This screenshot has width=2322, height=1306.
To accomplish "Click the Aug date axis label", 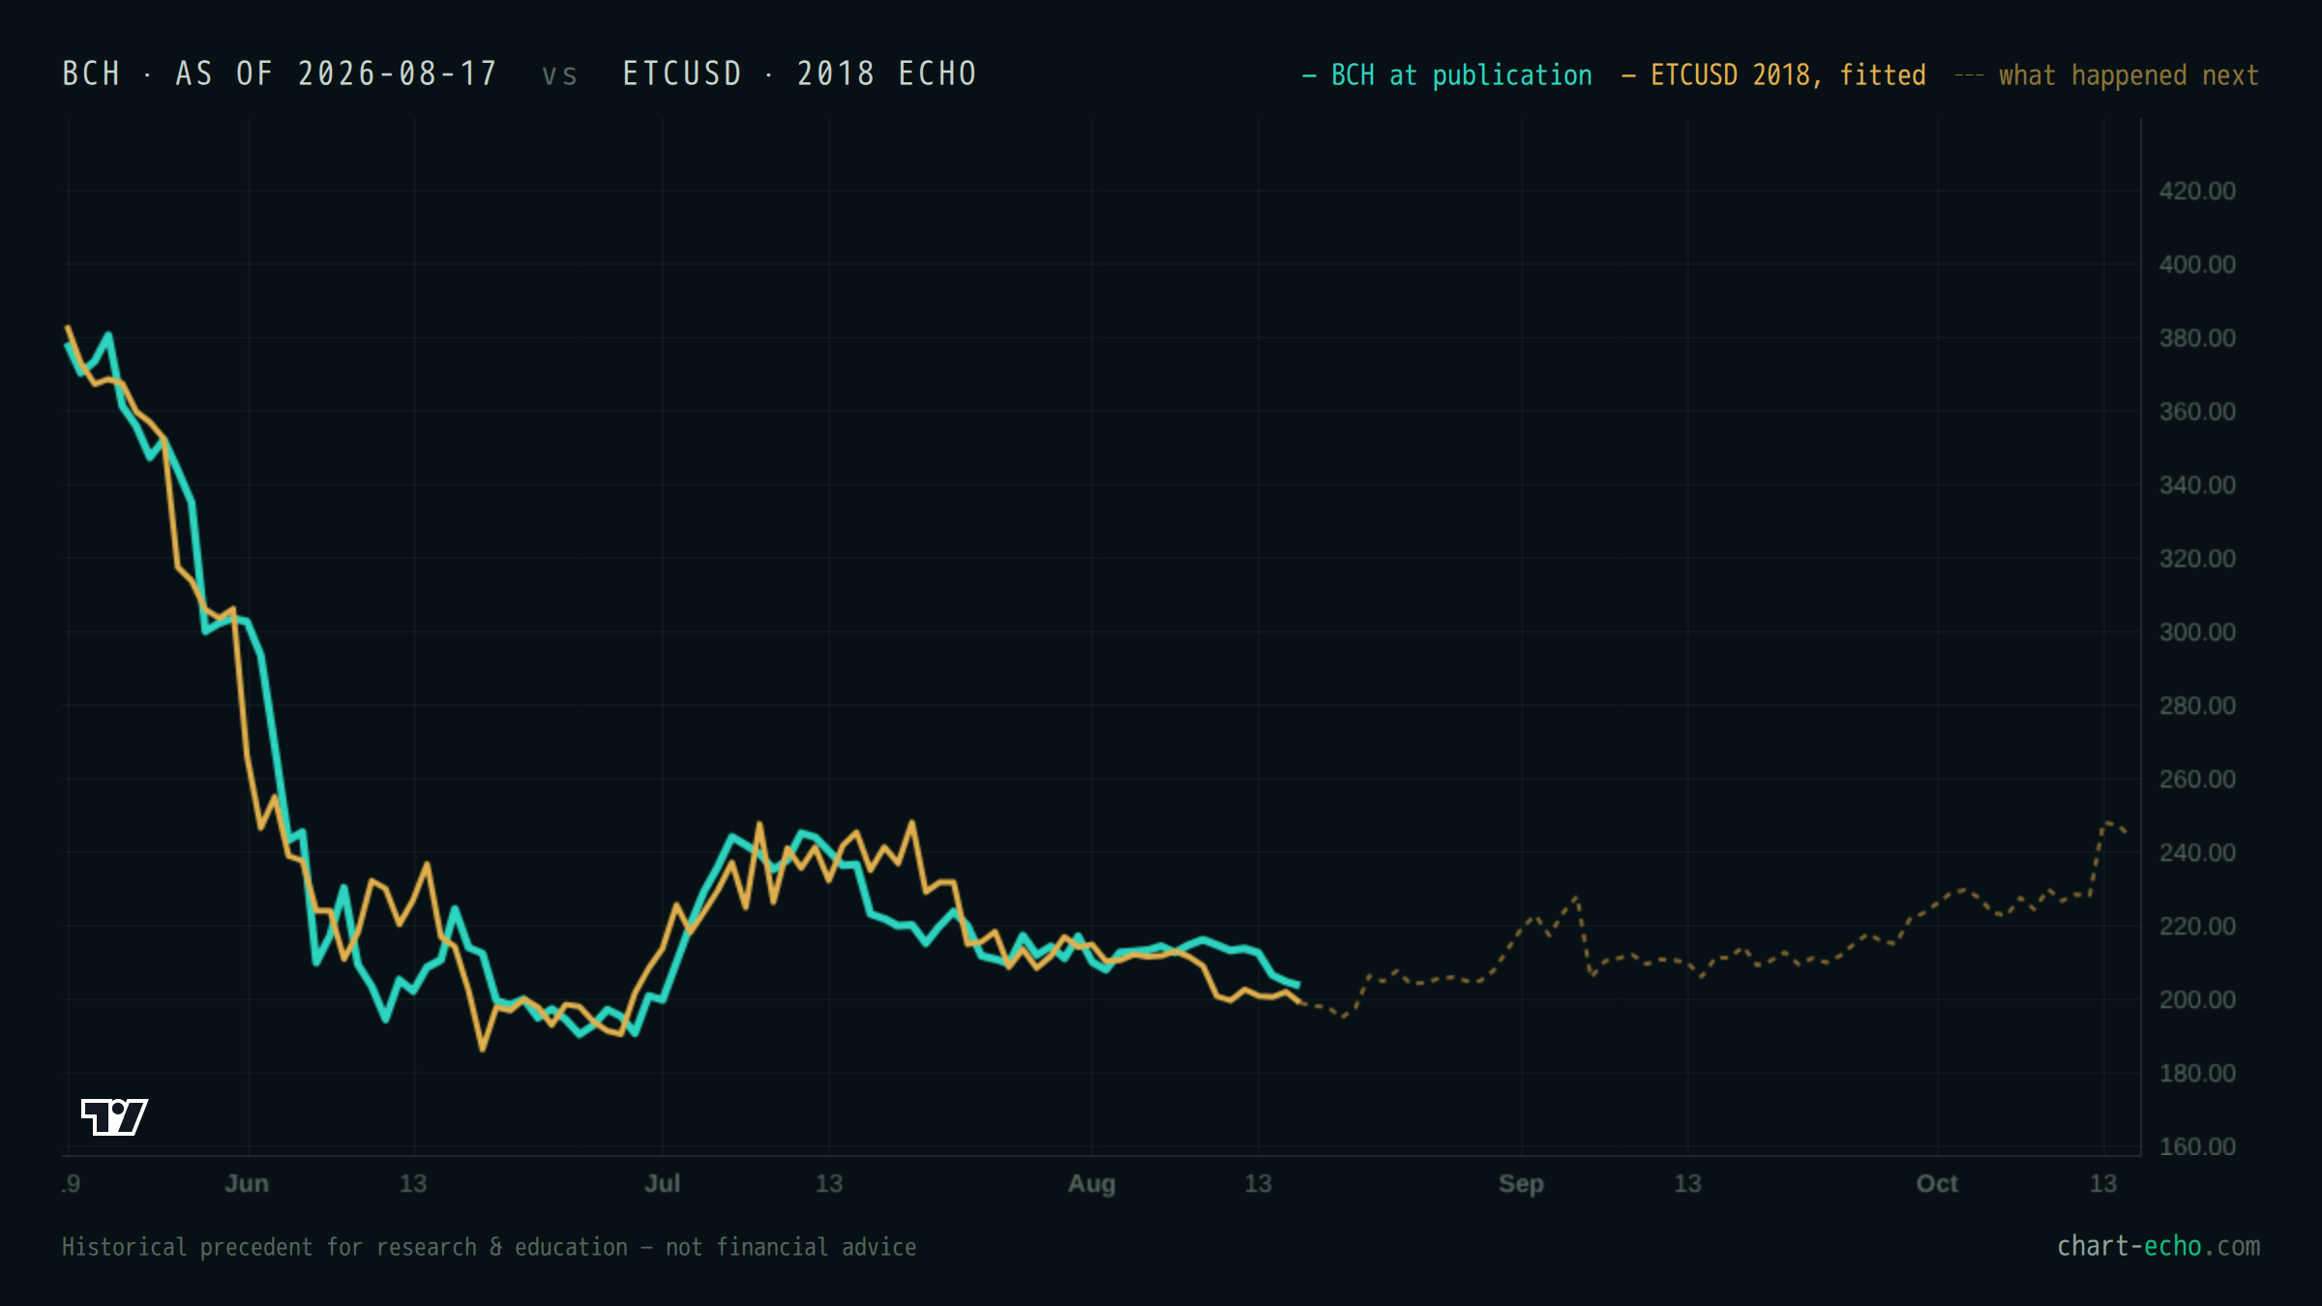I will click(1091, 1183).
